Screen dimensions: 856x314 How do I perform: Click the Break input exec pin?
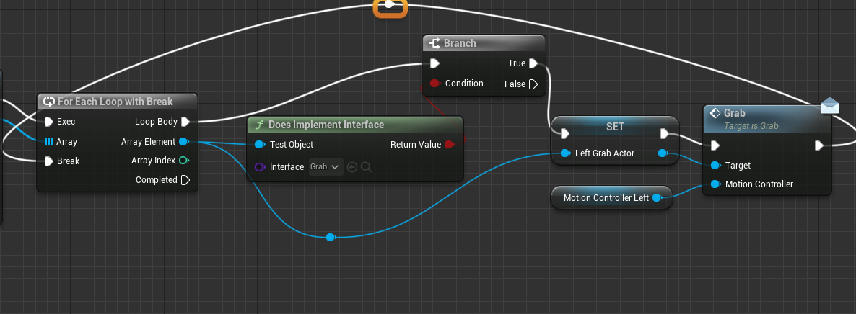tap(48, 161)
